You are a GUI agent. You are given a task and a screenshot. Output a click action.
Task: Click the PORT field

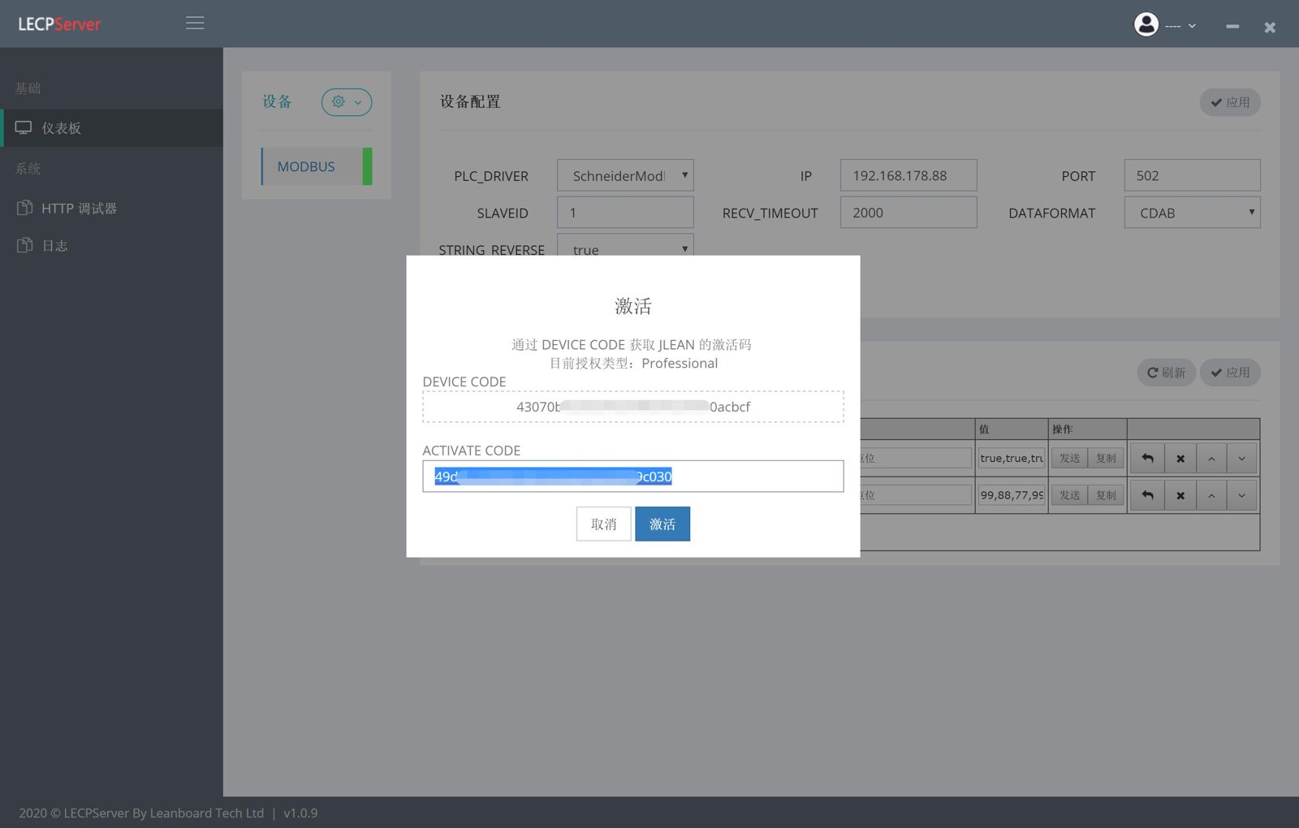(1192, 175)
